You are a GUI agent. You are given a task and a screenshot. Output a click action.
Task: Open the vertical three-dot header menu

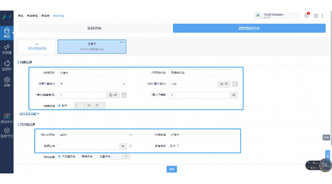322,16
